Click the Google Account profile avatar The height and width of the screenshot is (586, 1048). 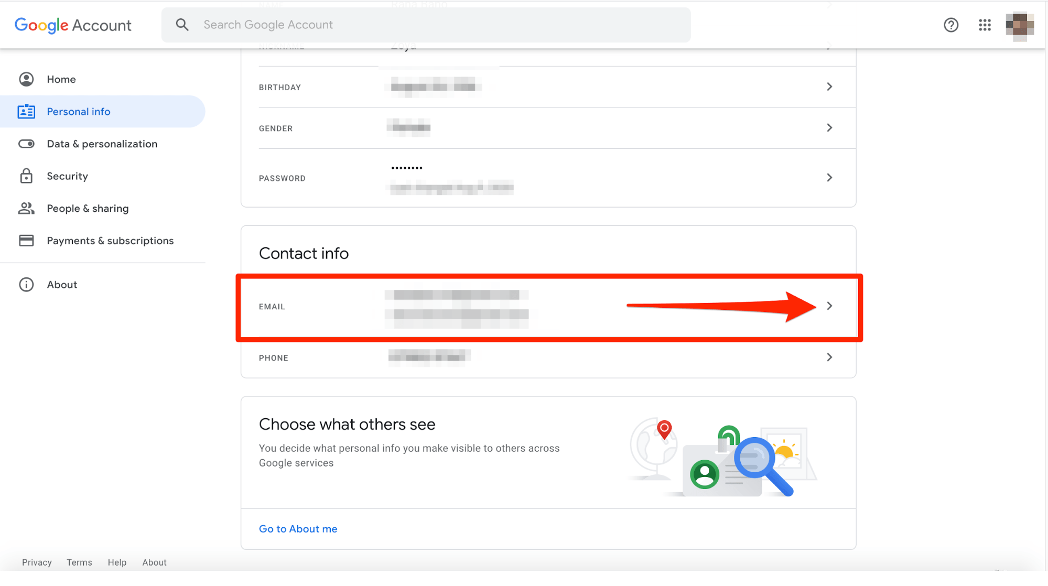[x=1020, y=25]
